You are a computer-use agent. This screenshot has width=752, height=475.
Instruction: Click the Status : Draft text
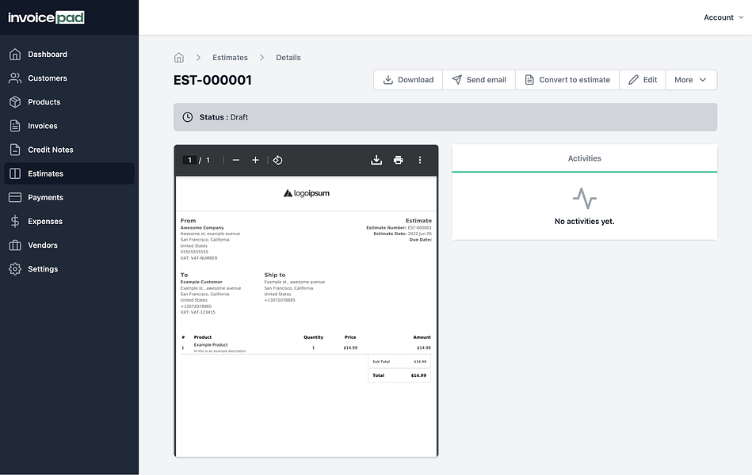point(223,117)
